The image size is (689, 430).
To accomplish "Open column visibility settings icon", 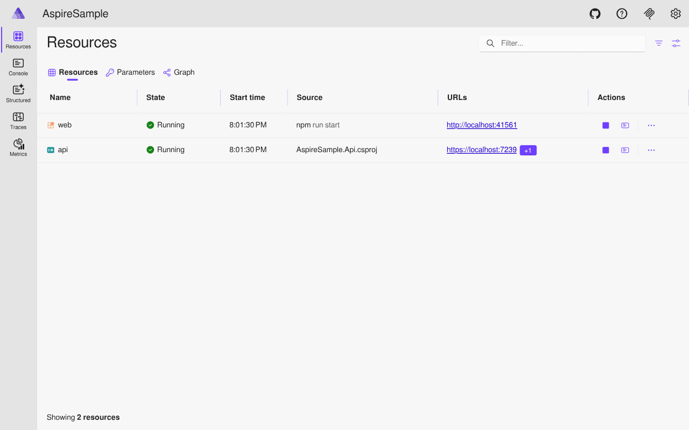I will (676, 43).
